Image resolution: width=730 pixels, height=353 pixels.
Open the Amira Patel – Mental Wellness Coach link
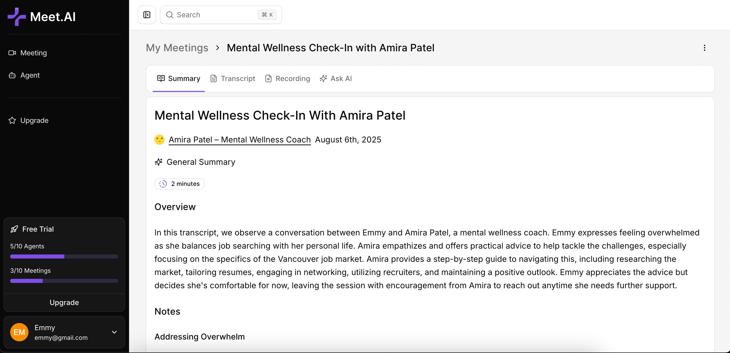[x=240, y=140]
